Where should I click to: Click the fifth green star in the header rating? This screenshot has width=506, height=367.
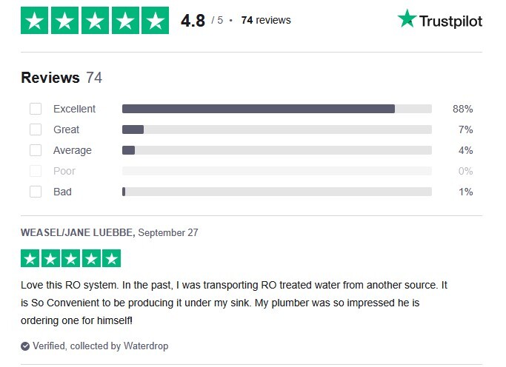pos(154,20)
